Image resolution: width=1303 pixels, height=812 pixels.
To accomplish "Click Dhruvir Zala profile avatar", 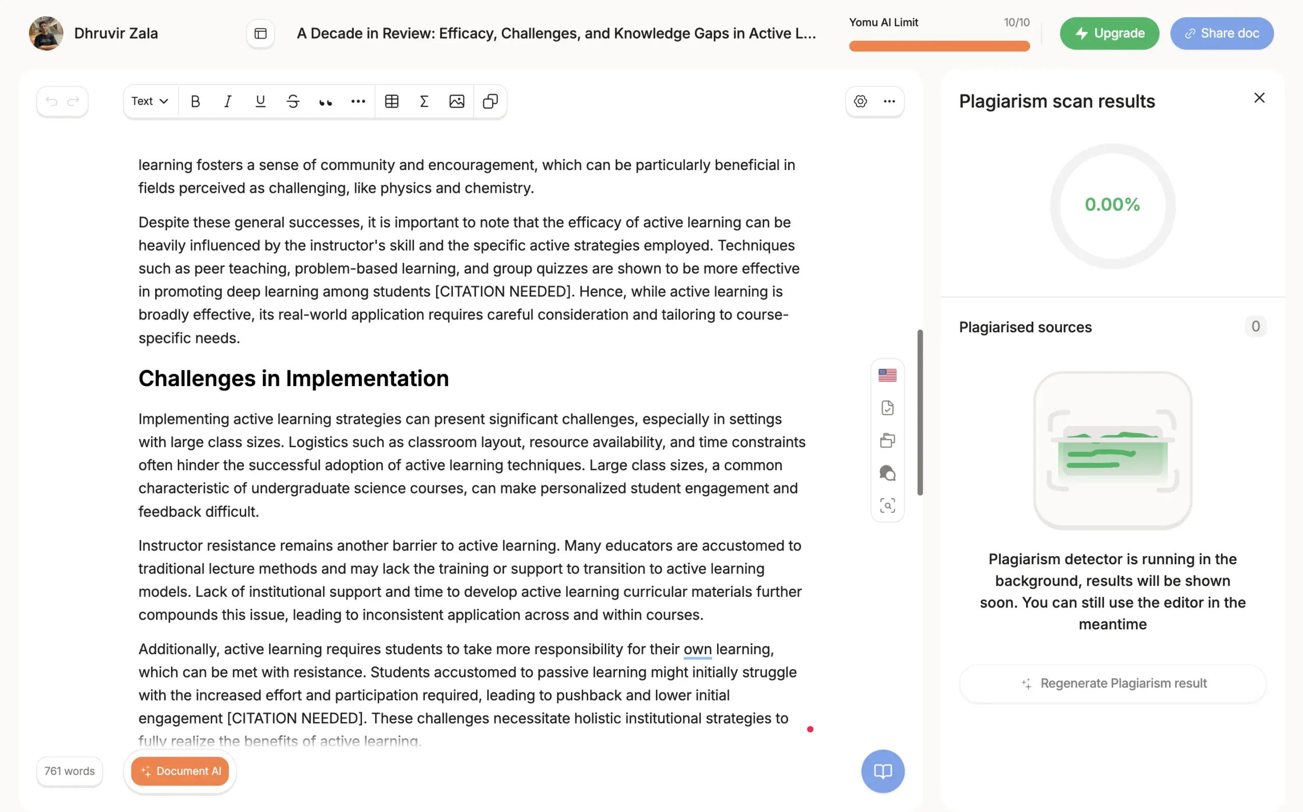I will click(46, 33).
